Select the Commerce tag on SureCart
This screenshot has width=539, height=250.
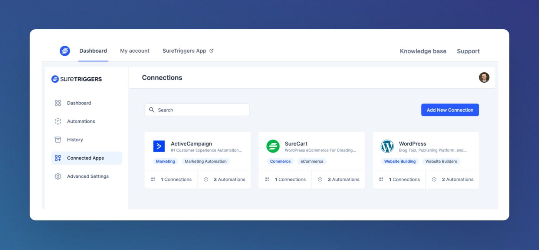pos(280,162)
